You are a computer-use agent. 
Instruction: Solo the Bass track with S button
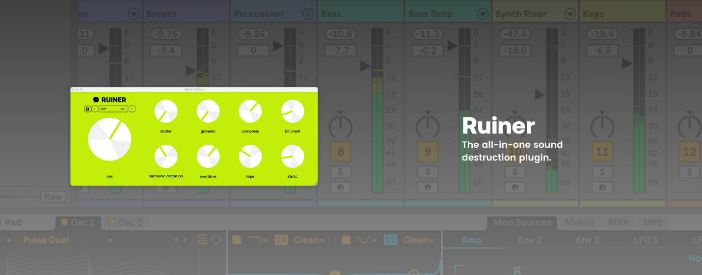click(341, 172)
